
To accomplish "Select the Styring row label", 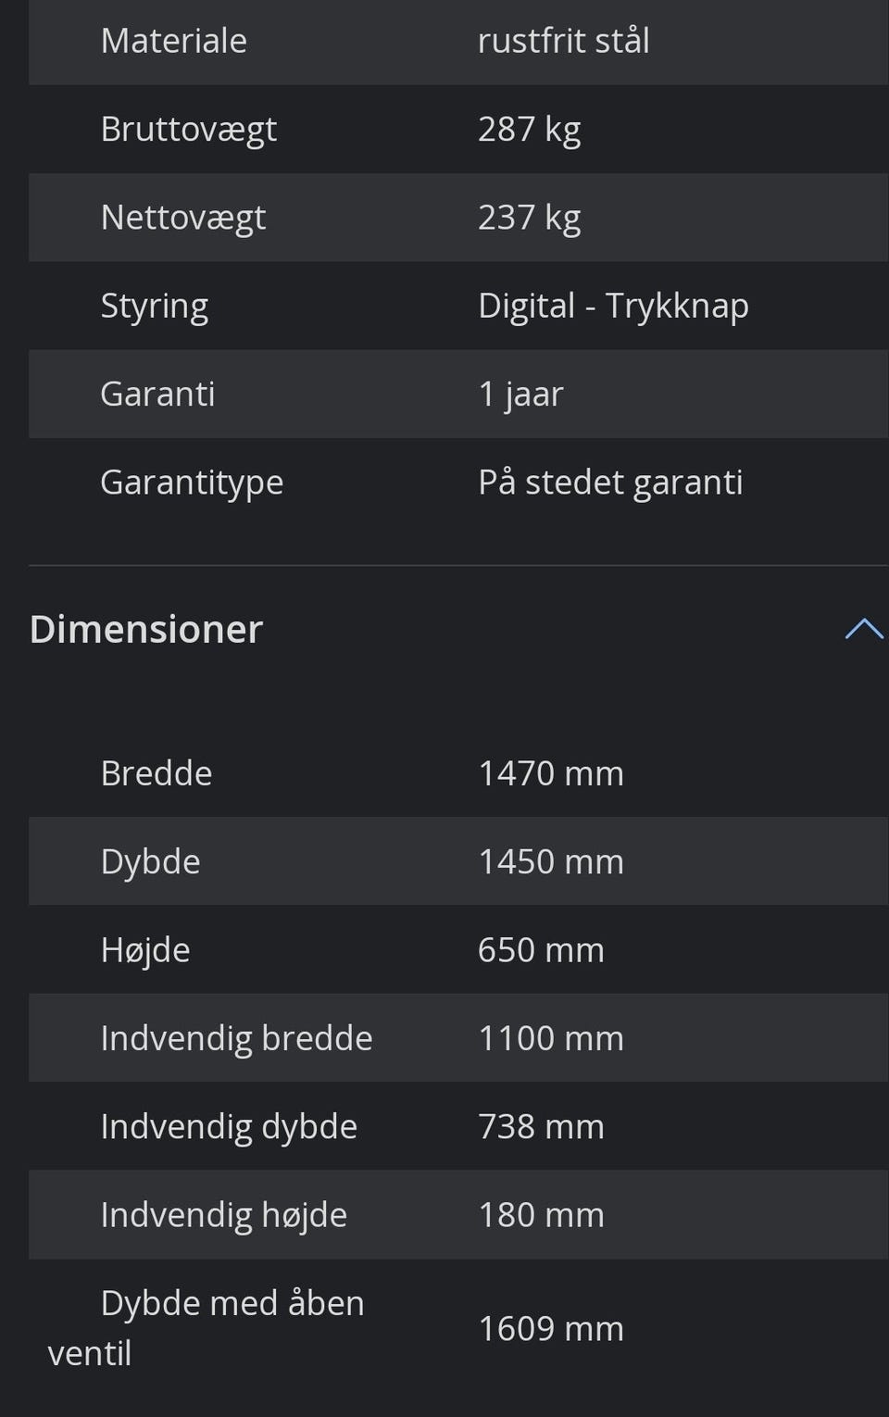I will 154,306.
